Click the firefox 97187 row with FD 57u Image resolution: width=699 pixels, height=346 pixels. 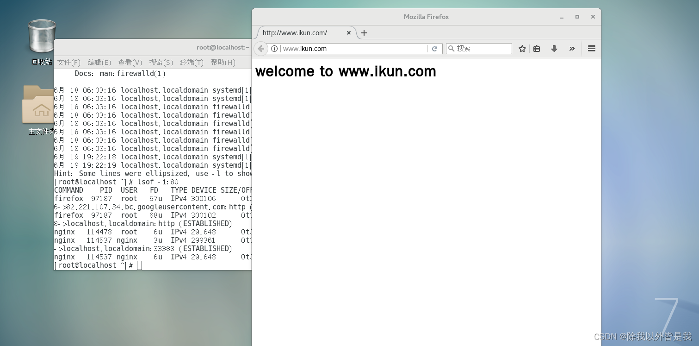coord(153,199)
